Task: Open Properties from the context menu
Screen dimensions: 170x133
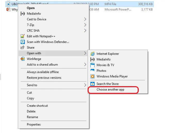Action: point(53,125)
